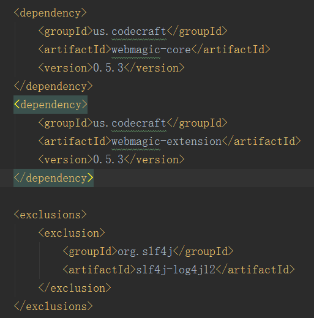The width and height of the screenshot is (314, 318).
Task: Click closing groupId tag after org.slf4j
Action: coord(203,251)
